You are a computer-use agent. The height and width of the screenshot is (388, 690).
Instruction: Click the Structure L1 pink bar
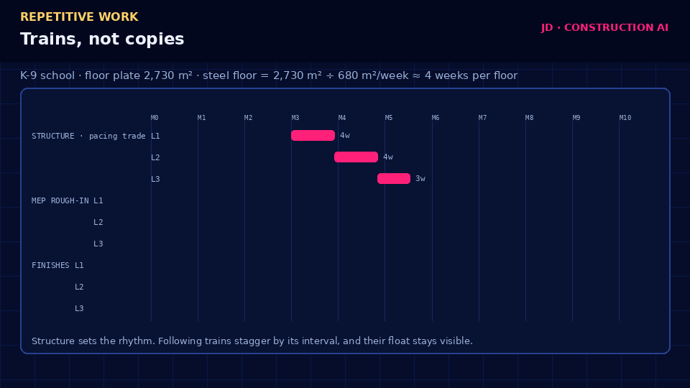[x=313, y=136]
